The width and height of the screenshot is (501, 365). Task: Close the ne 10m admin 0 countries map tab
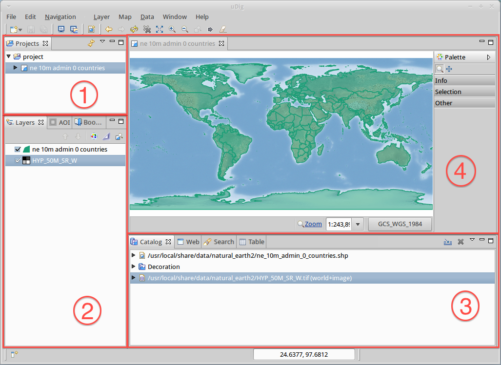tap(221, 43)
